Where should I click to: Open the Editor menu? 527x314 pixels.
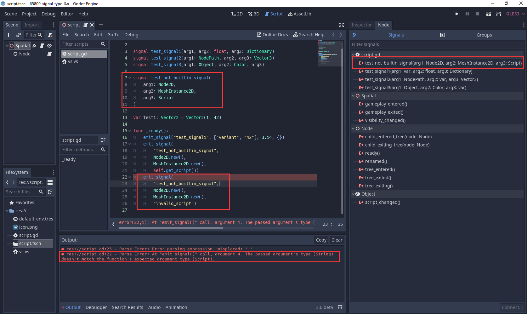point(67,14)
